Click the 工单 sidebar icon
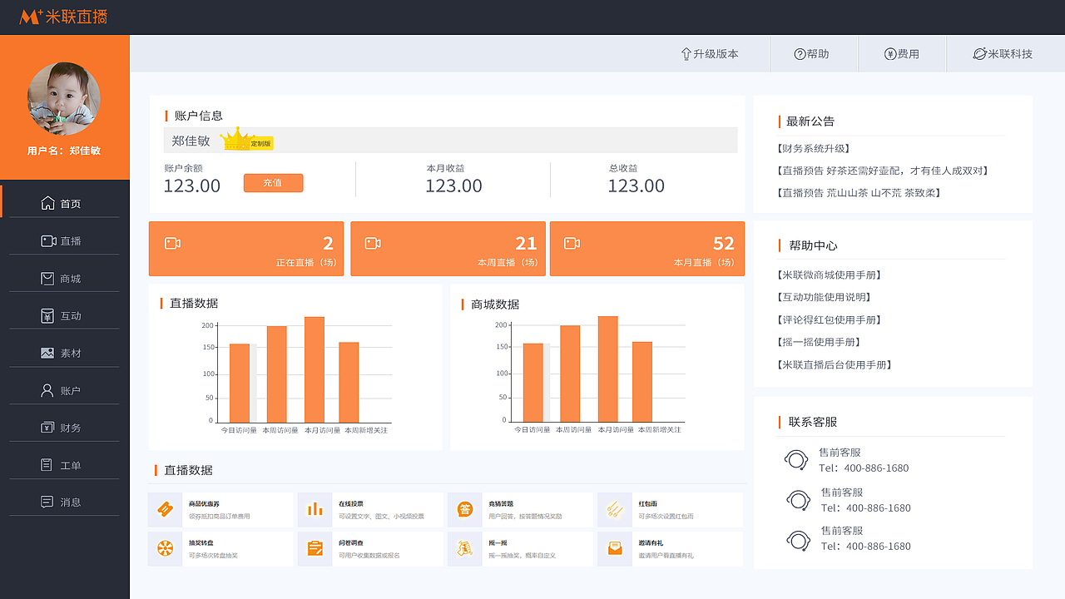Viewport: 1065px width, 599px height. (x=47, y=465)
